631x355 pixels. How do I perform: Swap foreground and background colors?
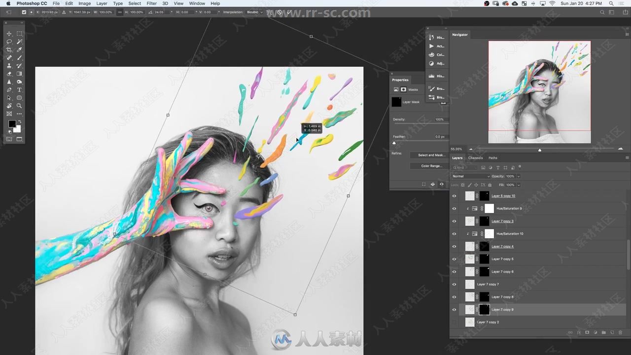[x=20, y=122]
